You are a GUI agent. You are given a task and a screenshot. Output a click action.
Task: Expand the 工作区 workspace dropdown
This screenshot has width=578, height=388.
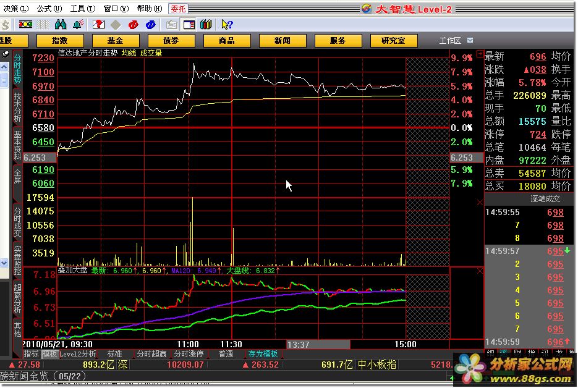pyautogui.click(x=470, y=41)
